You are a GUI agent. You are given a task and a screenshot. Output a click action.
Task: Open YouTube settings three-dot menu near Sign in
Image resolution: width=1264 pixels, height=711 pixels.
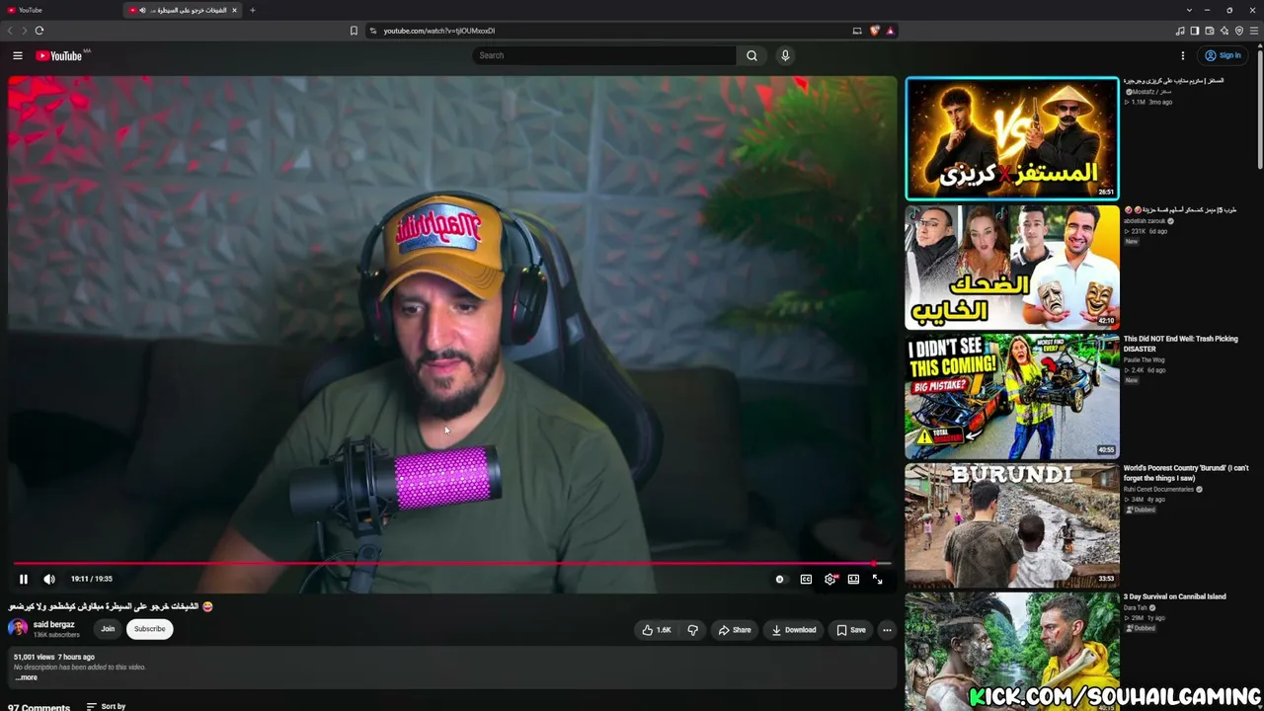1182,55
